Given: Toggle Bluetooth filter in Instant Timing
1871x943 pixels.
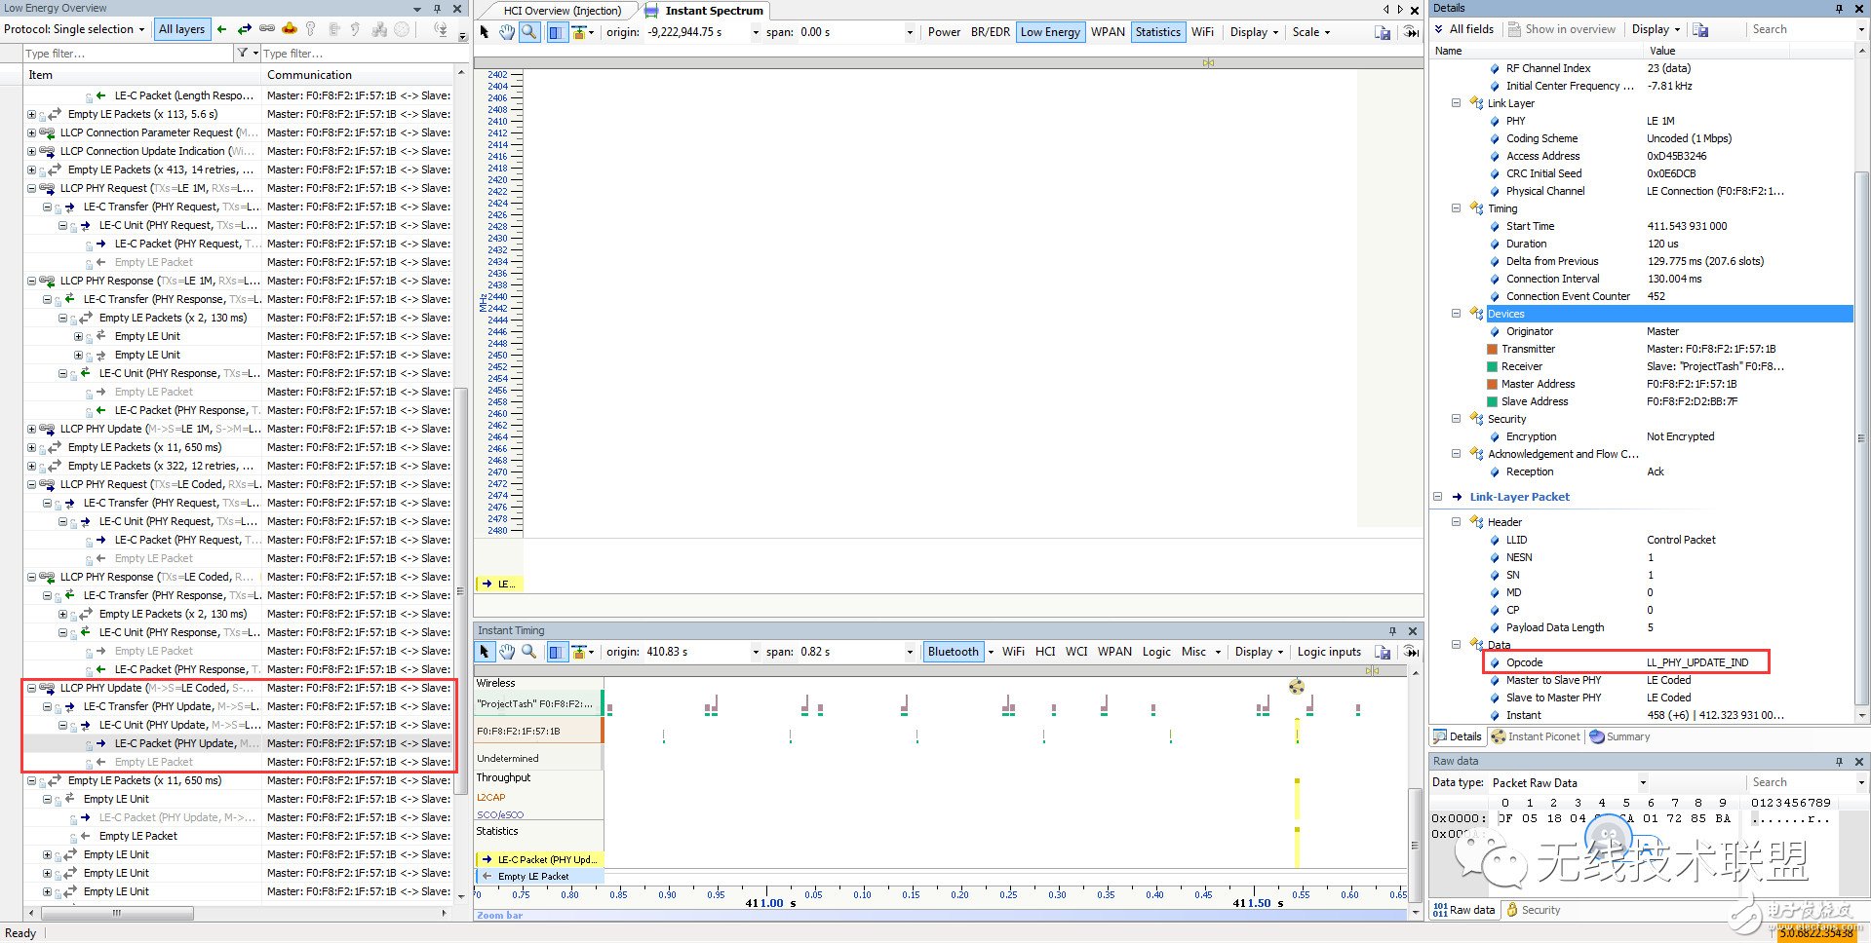Looking at the screenshot, I should [953, 652].
